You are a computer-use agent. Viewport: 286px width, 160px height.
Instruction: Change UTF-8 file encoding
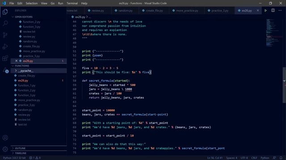(x=244, y=158)
